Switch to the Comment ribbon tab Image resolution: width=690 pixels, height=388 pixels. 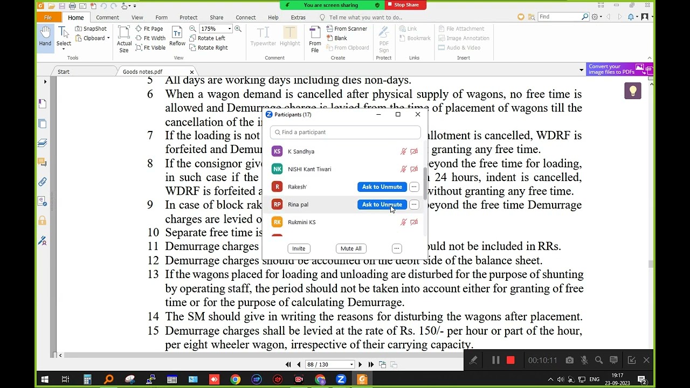(107, 17)
